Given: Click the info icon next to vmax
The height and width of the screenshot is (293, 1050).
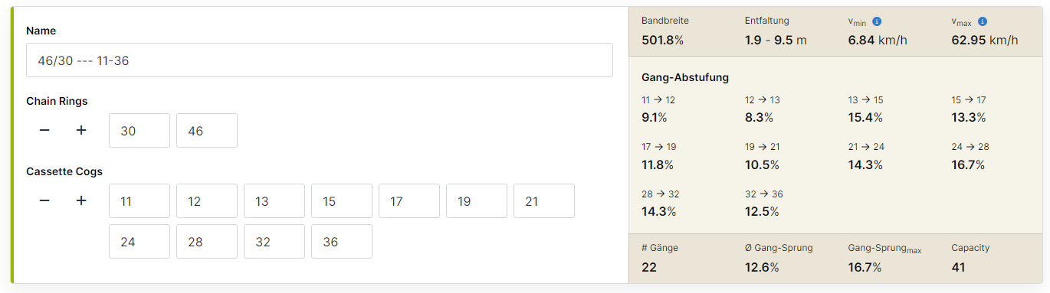Looking at the screenshot, I should [982, 21].
